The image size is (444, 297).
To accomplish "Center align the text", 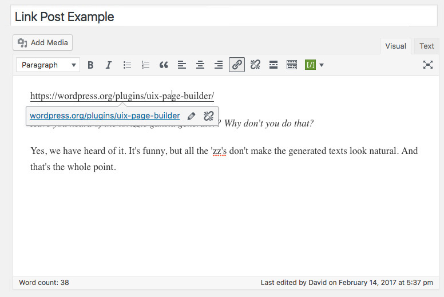I will click(x=200, y=65).
